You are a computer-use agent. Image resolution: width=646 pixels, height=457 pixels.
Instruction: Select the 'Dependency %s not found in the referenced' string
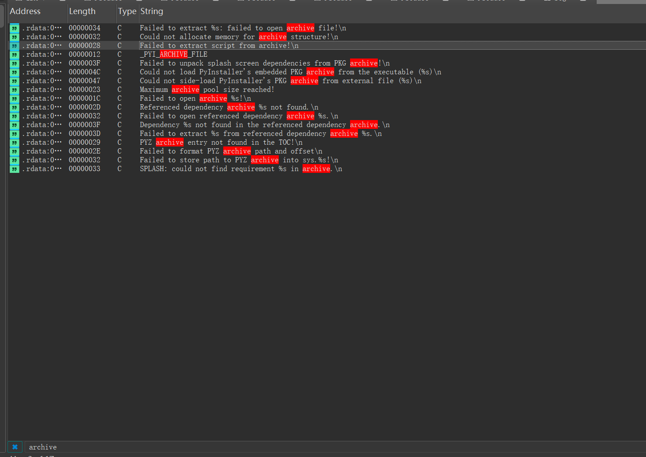[264, 125]
